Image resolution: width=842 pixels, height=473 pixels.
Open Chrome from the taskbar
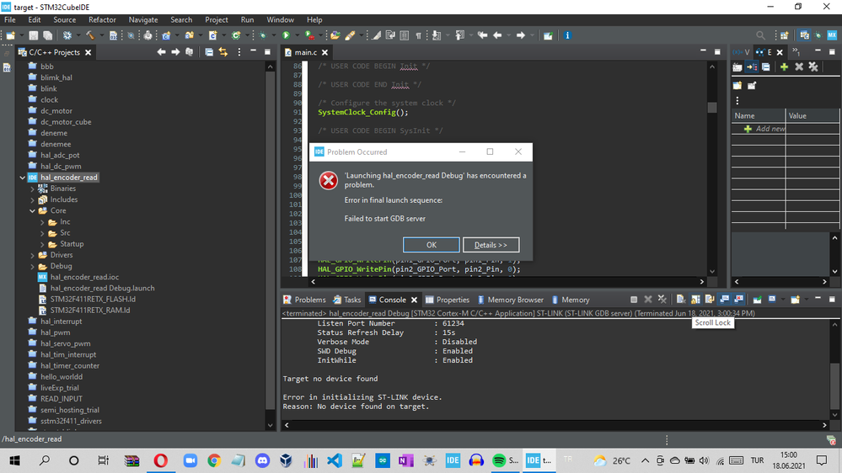point(214,460)
